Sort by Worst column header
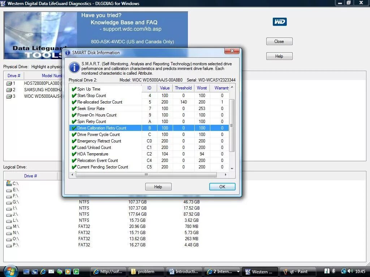Screen dimensions: 370x277 (202, 88)
